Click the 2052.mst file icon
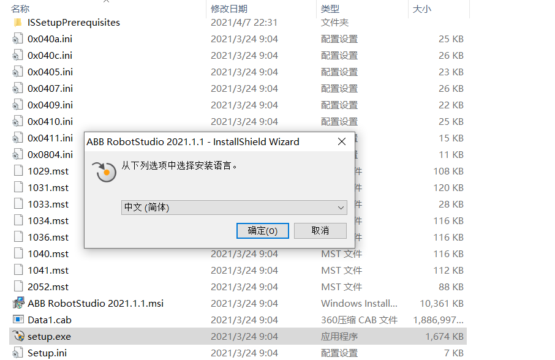This screenshot has width=555, height=360. [x=18, y=287]
